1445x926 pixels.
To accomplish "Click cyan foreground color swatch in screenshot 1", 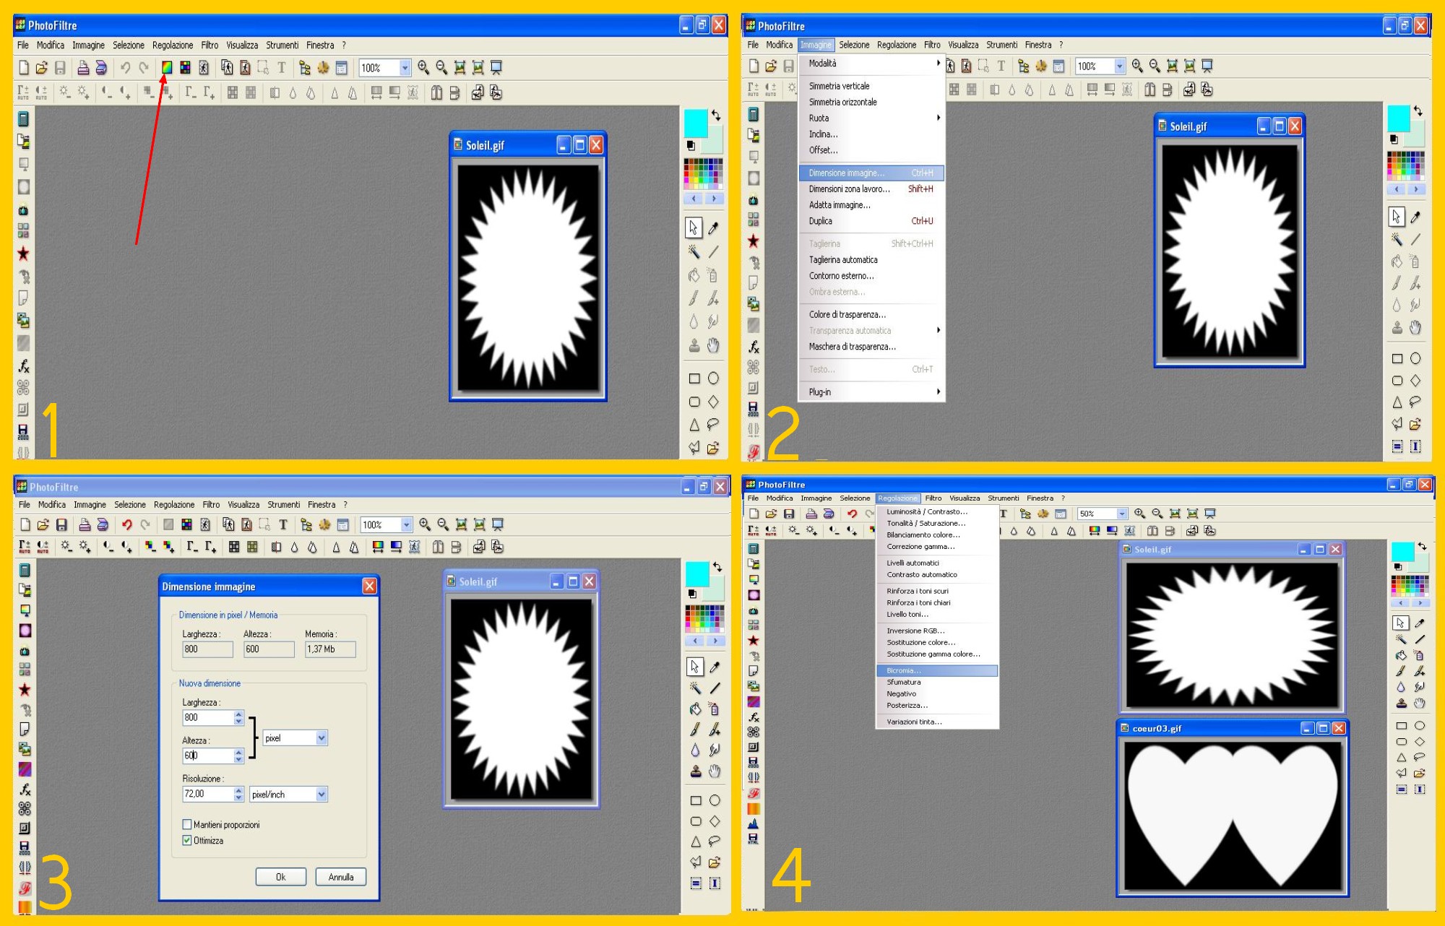I will pyautogui.click(x=695, y=123).
